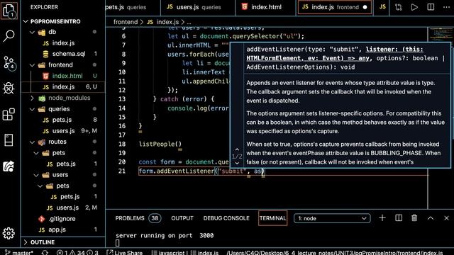Add a new terminal with plus icon

click(382, 218)
